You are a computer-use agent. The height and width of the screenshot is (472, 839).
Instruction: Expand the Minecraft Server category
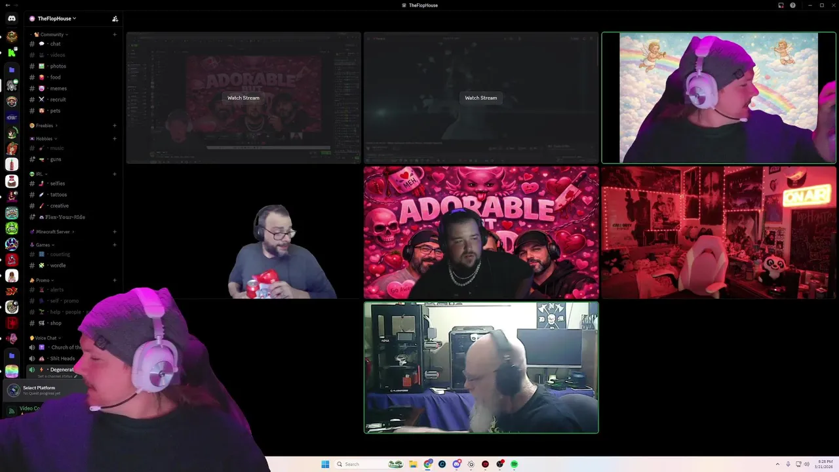tap(52, 231)
